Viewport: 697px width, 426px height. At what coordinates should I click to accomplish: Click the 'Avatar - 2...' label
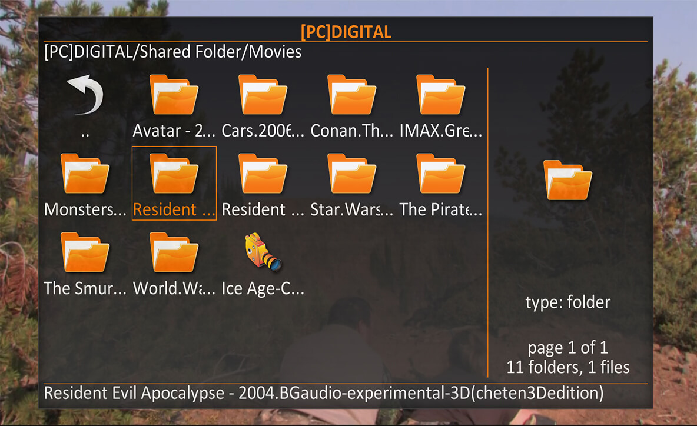pos(174,131)
